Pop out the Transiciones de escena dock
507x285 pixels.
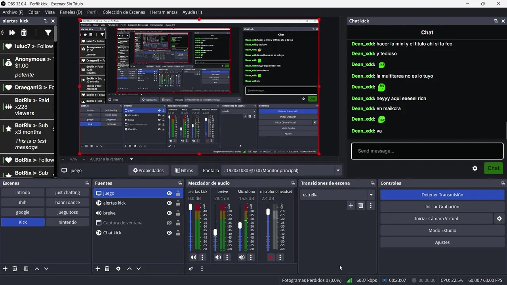point(372,183)
